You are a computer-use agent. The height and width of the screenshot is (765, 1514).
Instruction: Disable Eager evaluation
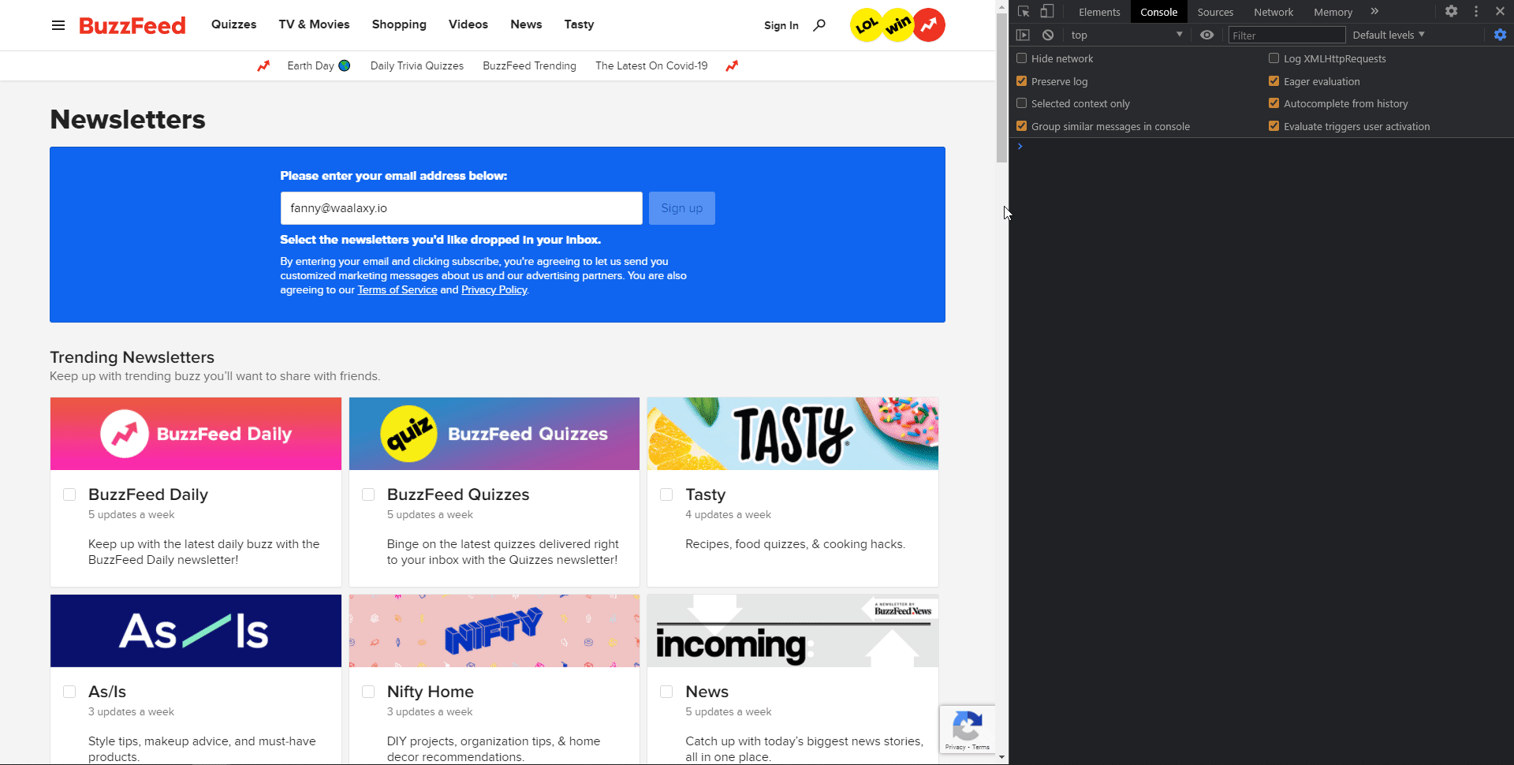click(x=1274, y=81)
